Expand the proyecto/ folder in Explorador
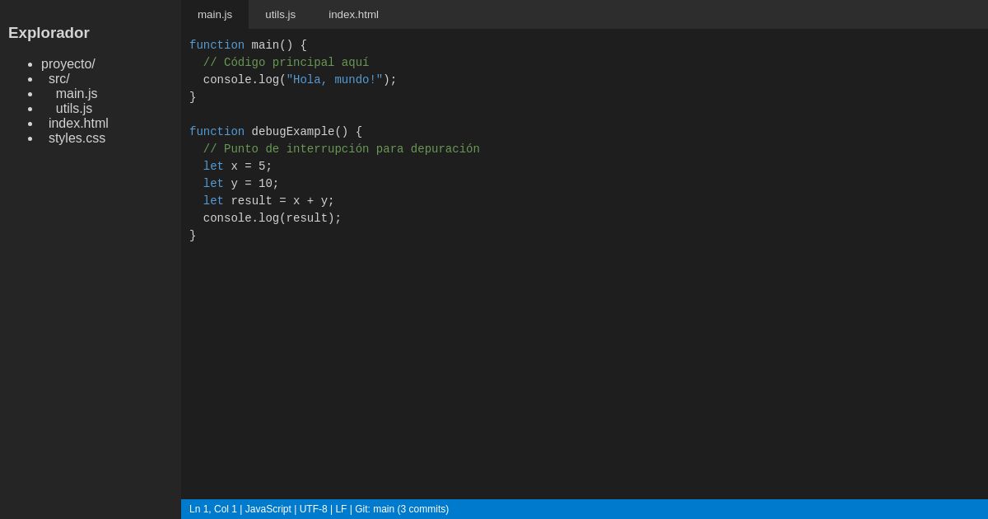Image resolution: width=988 pixels, height=519 pixels. pyautogui.click(x=68, y=64)
